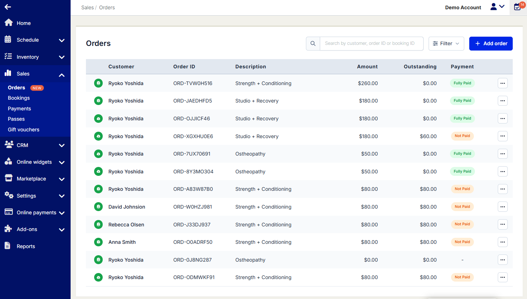Expand the Inventory menu chevron

[62, 57]
